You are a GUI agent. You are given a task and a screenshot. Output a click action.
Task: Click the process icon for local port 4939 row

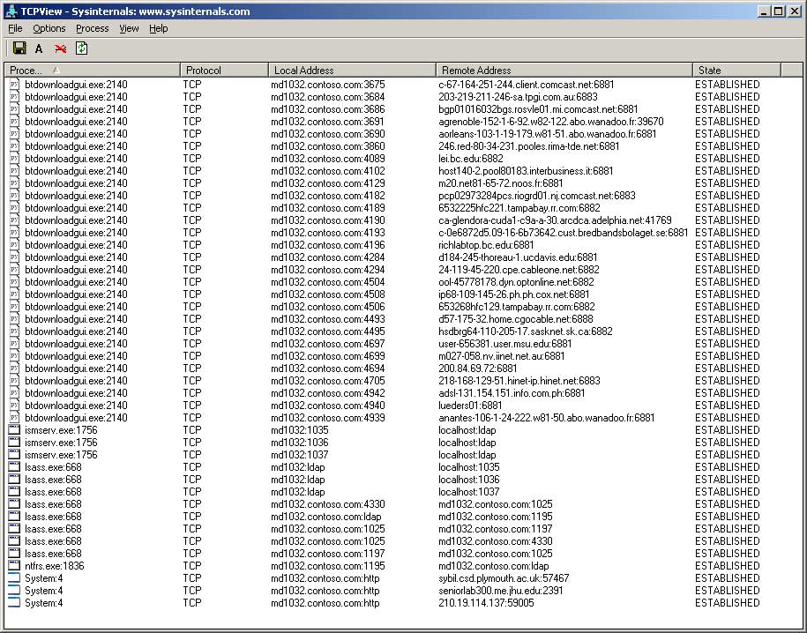(14, 418)
